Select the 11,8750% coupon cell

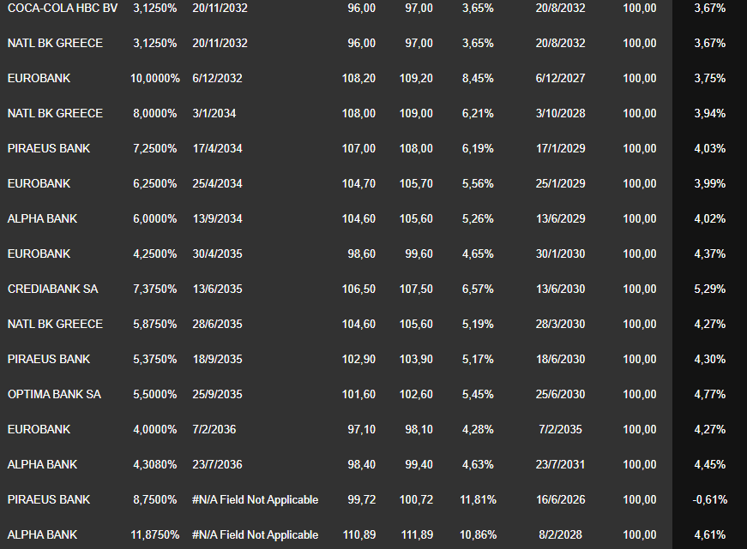tap(155, 534)
